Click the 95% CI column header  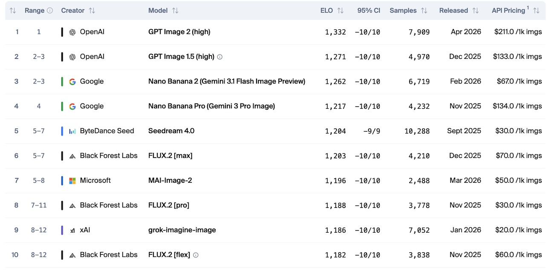pyautogui.click(x=369, y=11)
